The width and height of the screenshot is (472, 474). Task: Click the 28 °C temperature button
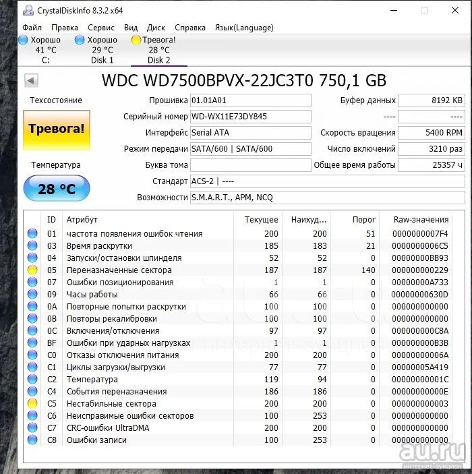point(57,189)
